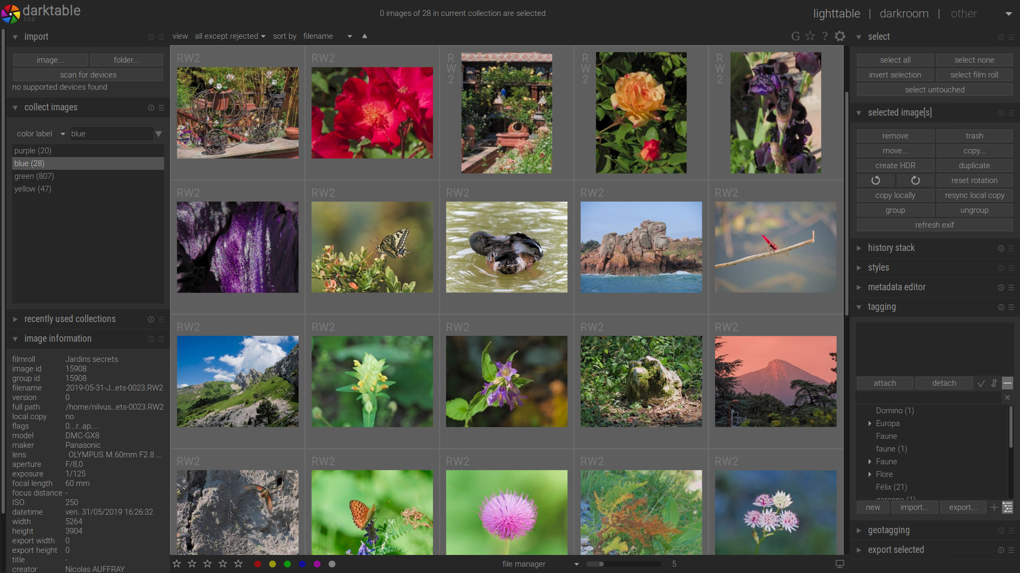Switch to the darkroom view
The width and height of the screenshot is (1020, 573).
click(904, 13)
